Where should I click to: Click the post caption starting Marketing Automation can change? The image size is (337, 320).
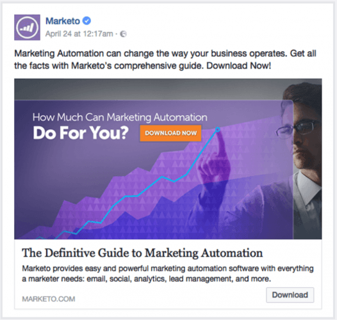(165, 60)
